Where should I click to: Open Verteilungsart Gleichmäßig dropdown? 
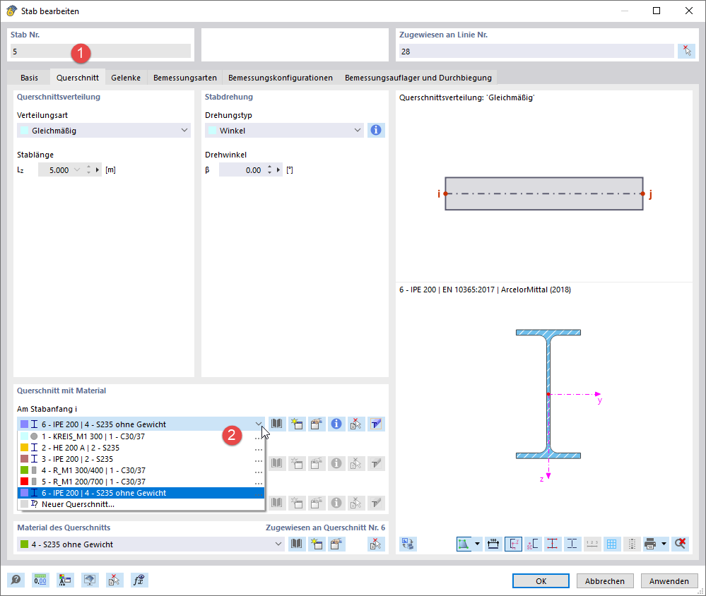pos(184,130)
